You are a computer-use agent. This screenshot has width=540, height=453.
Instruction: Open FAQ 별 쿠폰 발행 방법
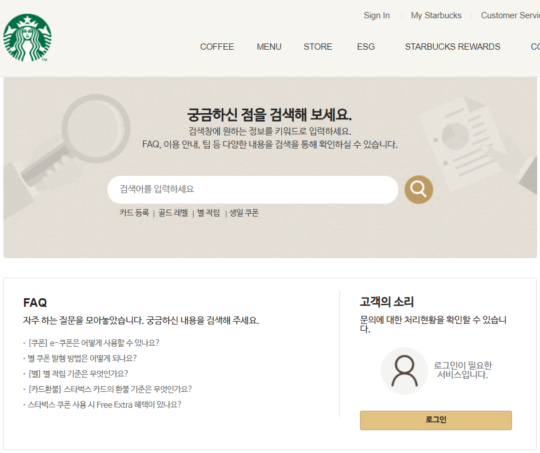coord(82,358)
